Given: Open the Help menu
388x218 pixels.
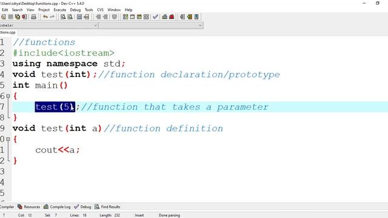Looking at the screenshot, I should click(129, 10).
